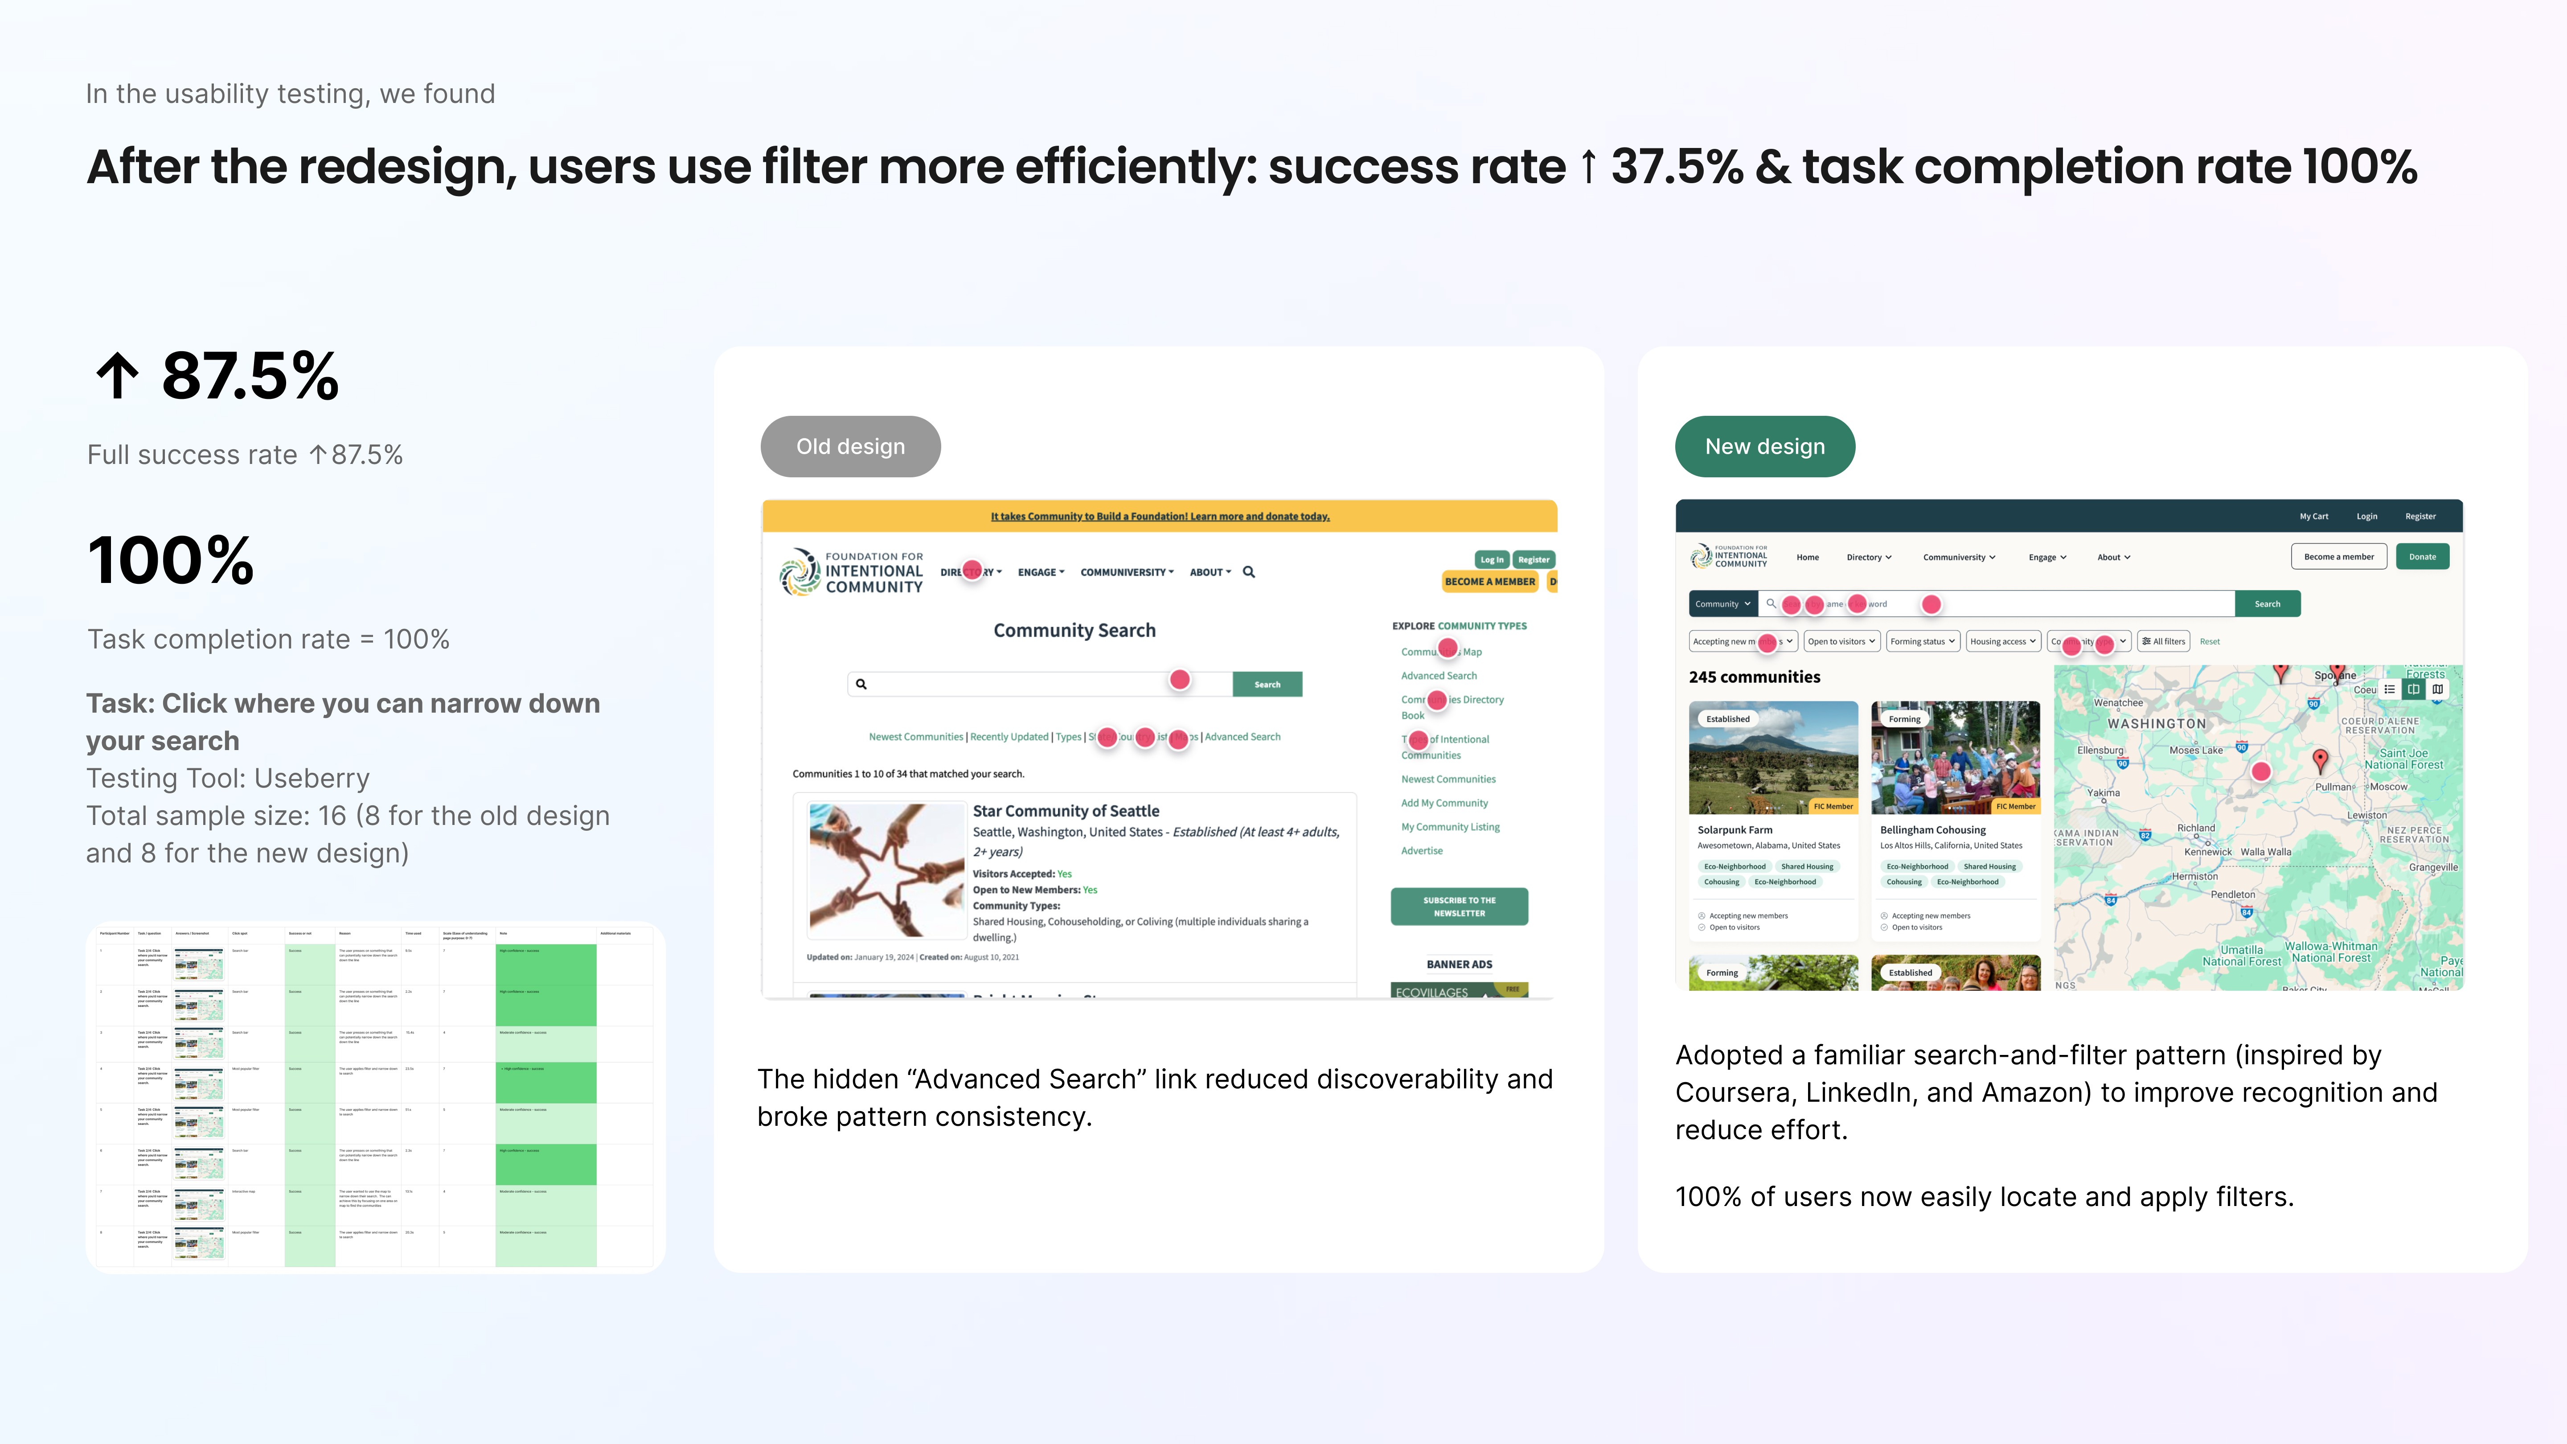Viewport: 2567px width, 1444px height.
Task: Click green Donate button
Action: click(x=2422, y=557)
